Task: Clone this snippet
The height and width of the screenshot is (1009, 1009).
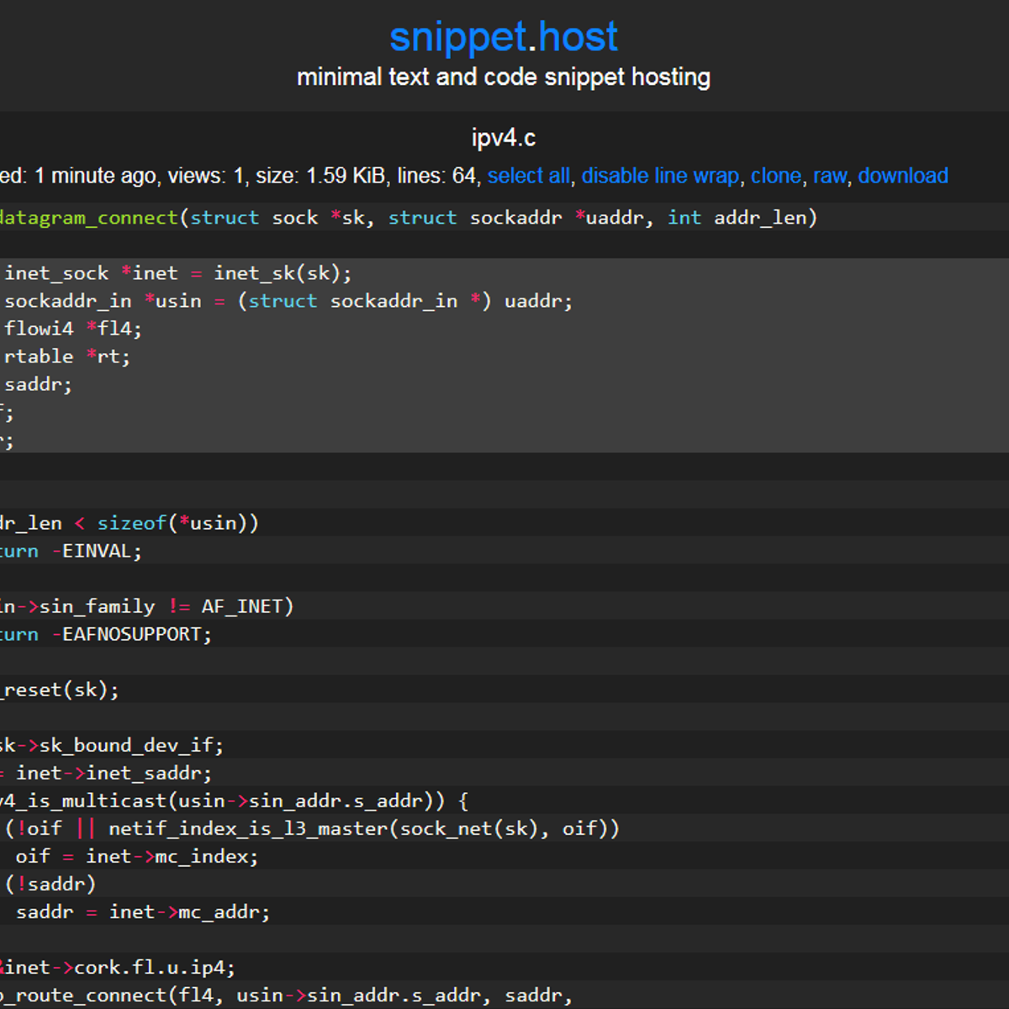Action: click(776, 176)
